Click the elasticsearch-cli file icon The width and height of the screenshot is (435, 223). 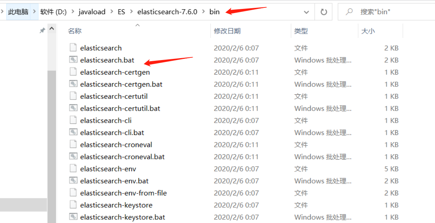coord(73,120)
